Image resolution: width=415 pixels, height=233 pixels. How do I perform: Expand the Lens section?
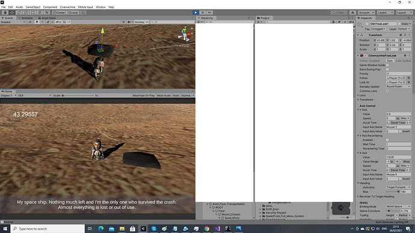(362, 95)
